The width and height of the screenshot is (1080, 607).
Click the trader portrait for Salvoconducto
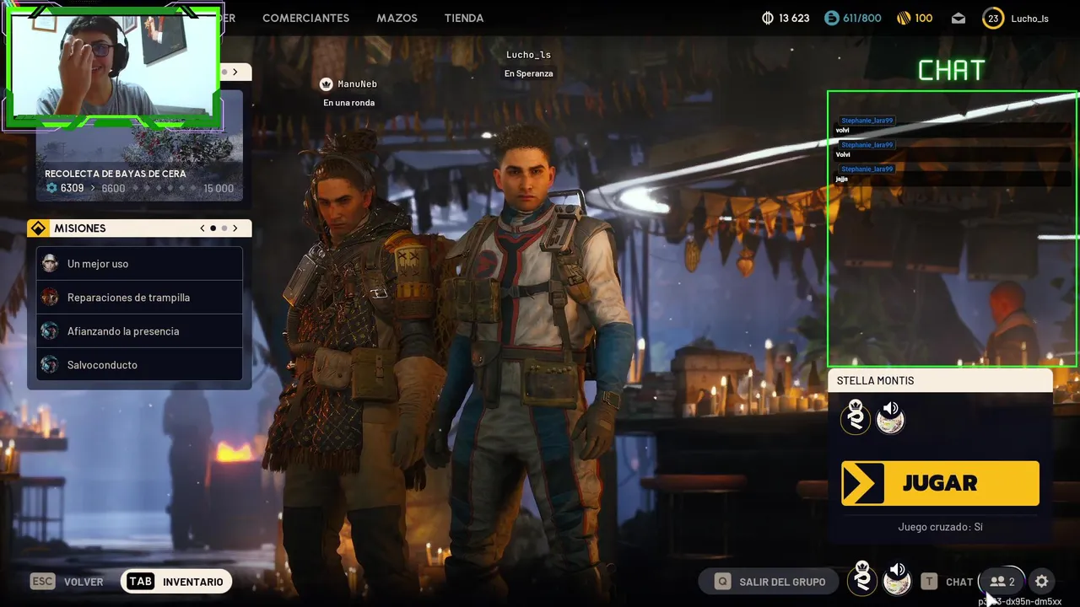(x=50, y=365)
